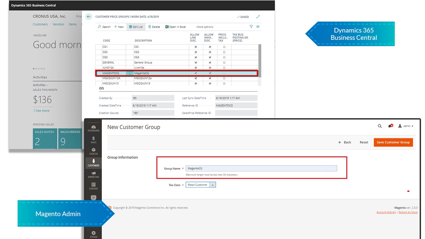Toggle Allow Invoice Disc. for MGCGJUN12A
Screen dimensions: 425x239
pos(210,78)
